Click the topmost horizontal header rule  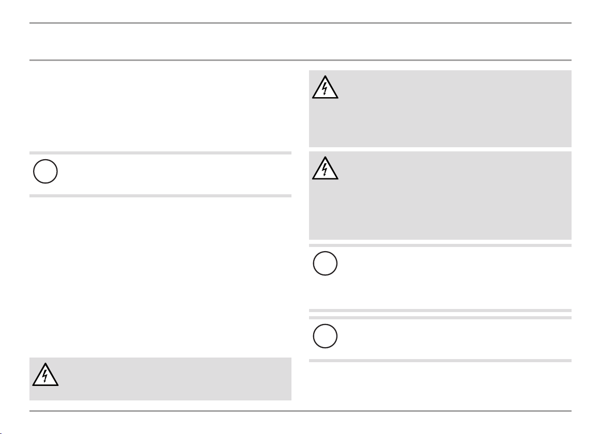(x=300, y=23)
